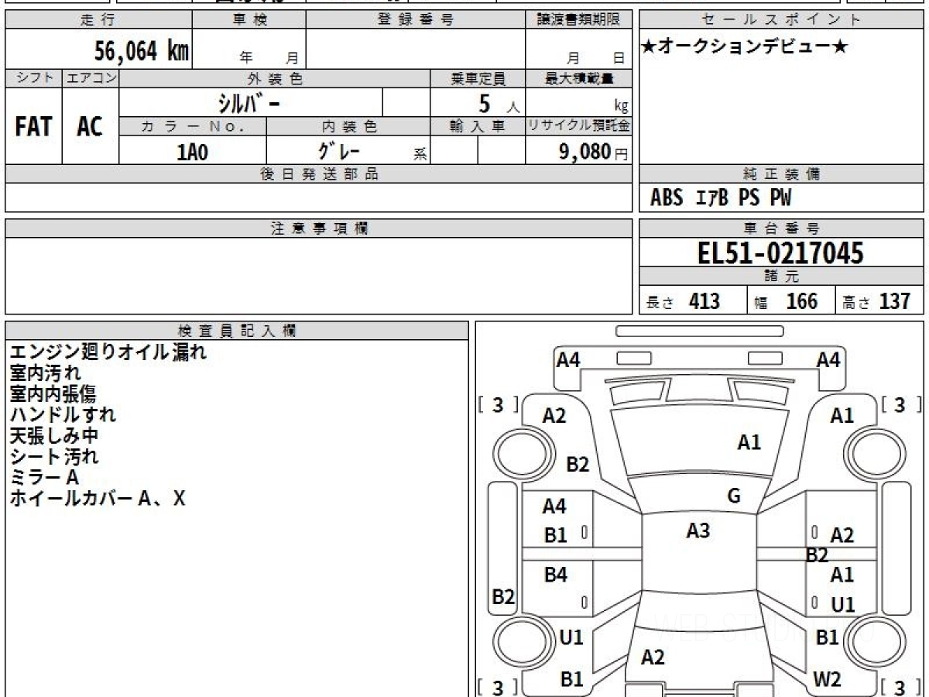Screen dimensions: 929x697
Task: Select the 車台番号 header
Action: point(782,228)
